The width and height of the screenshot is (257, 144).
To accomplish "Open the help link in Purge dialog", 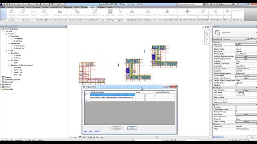I will coord(86,131).
